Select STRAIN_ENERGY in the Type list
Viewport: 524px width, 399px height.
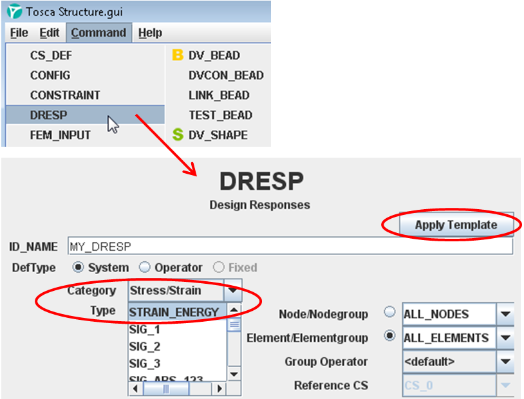point(178,311)
